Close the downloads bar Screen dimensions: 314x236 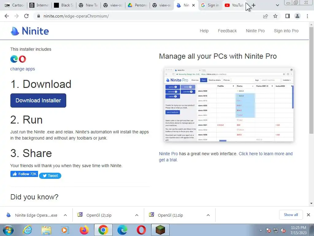308,215
